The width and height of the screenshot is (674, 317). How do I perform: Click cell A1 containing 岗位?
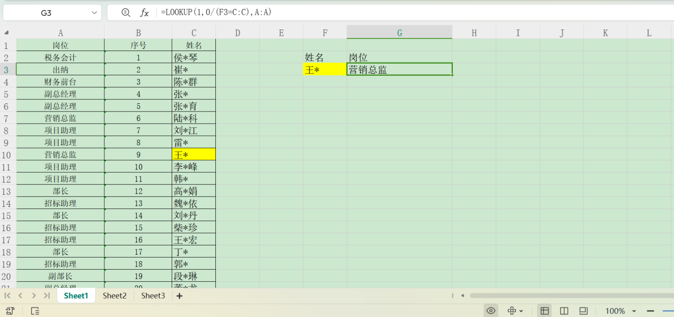click(61, 45)
